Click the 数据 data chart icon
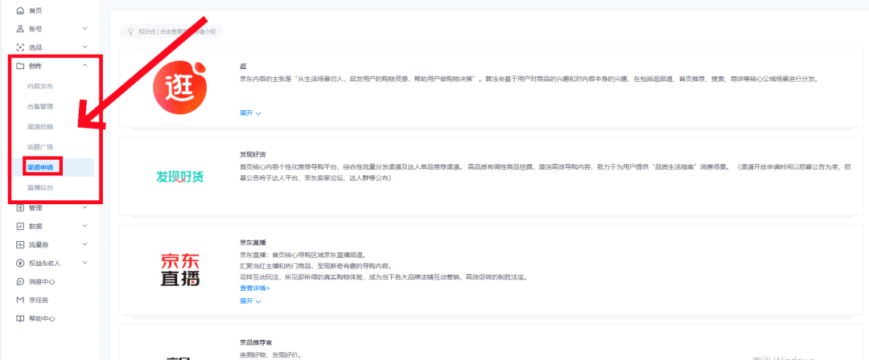The width and height of the screenshot is (869, 360). (x=20, y=227)
